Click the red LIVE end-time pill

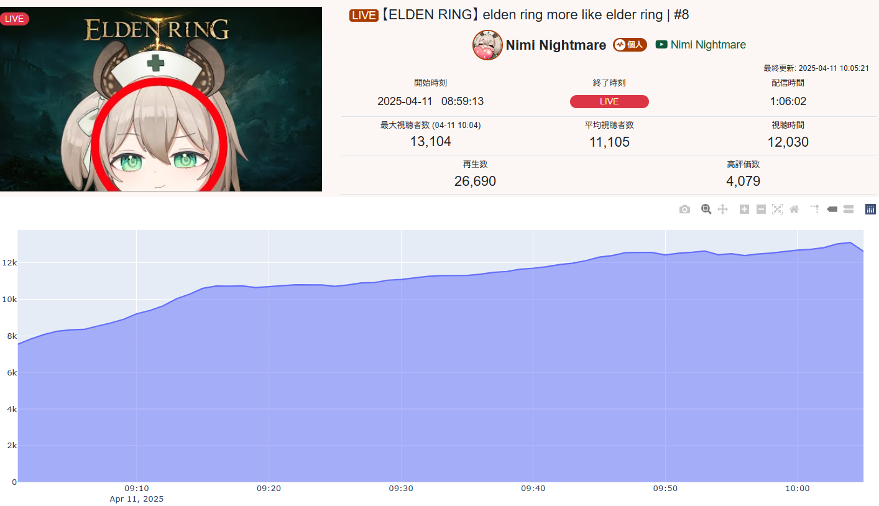tap(609, 101)
